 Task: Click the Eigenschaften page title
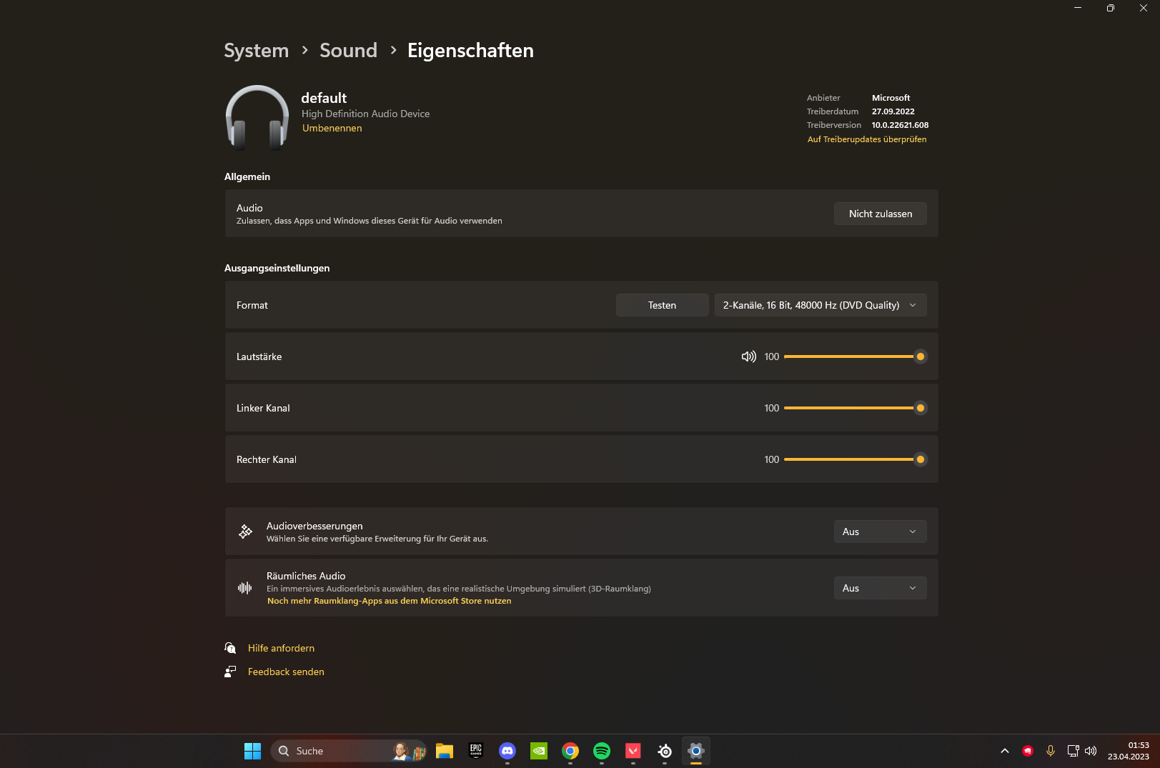(470, 51)
